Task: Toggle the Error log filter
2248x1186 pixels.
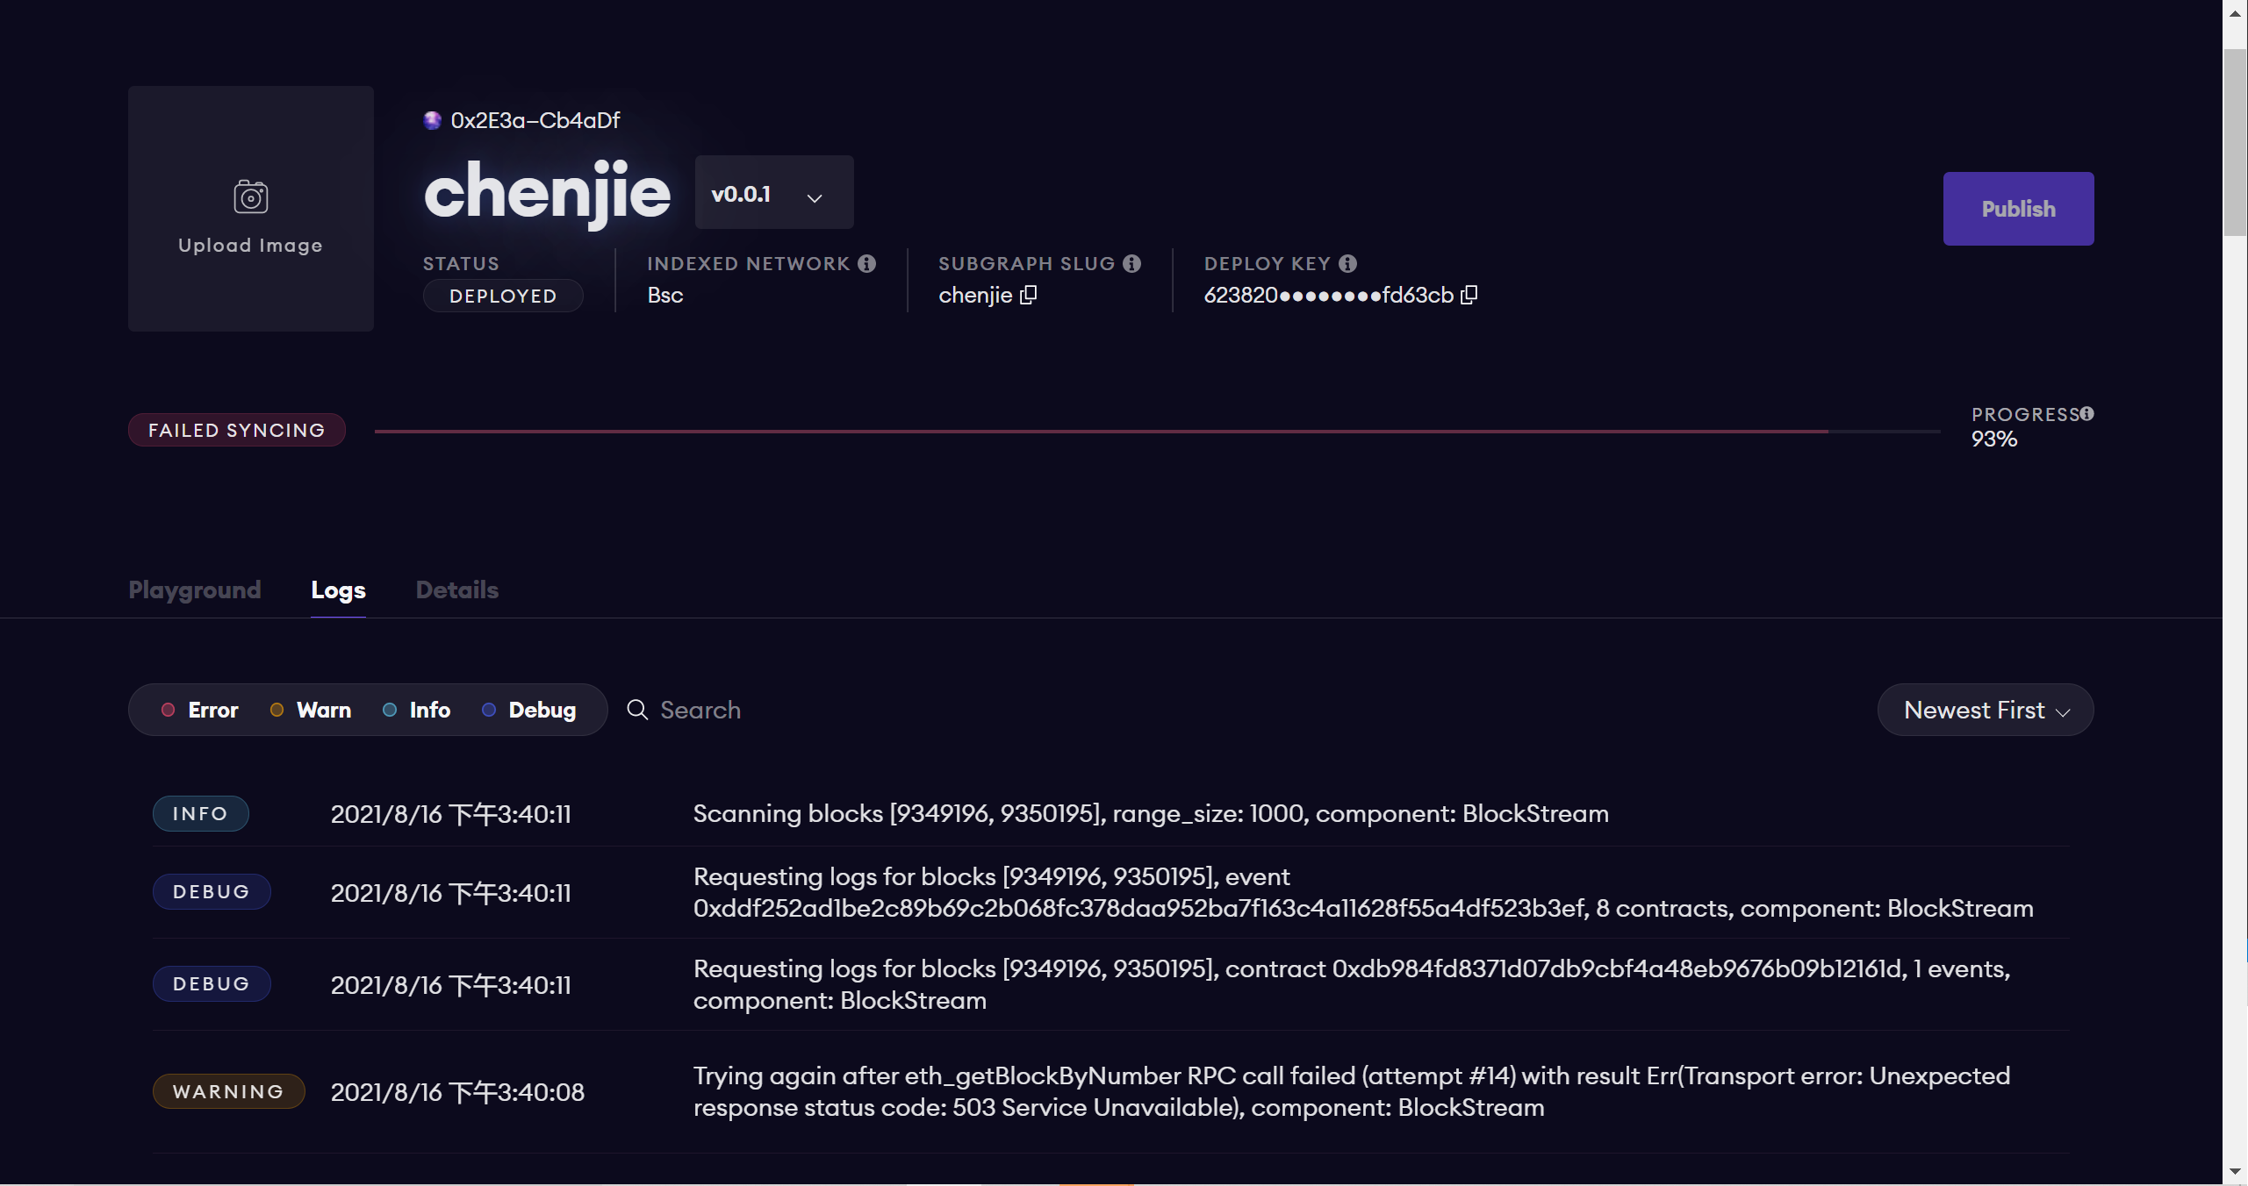Action: [199, 710]
